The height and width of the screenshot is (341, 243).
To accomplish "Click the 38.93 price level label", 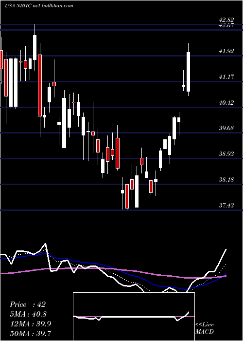I will (226, 154).
